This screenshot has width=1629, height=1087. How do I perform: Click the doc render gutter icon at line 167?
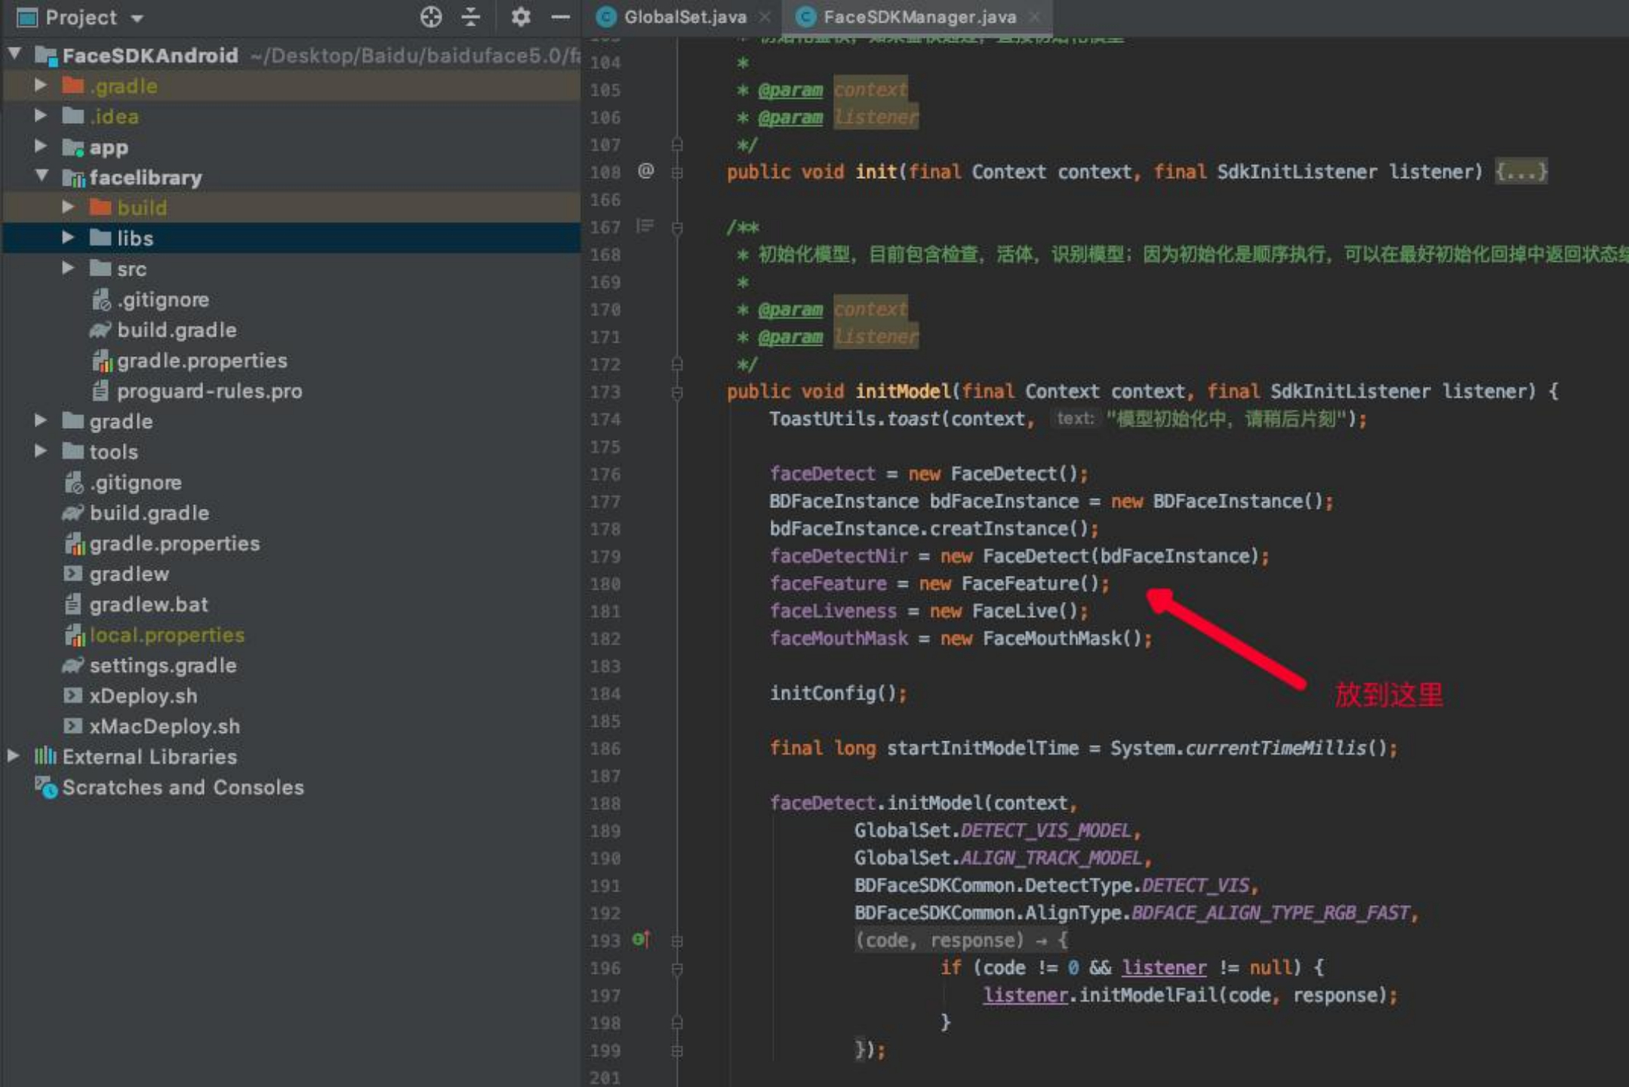click(645, 226)
